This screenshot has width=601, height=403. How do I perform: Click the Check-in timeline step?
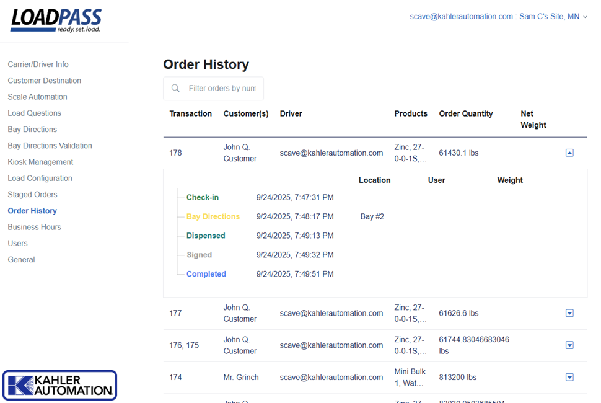[203, 198]
